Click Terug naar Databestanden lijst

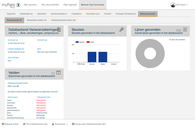(89, 124)
